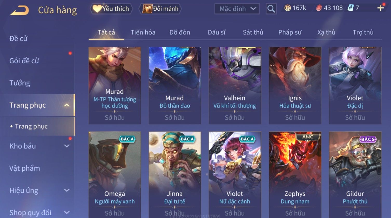Select the Tiến hóa tab
This screenshot has width=391, height=218.
(143, 32)
